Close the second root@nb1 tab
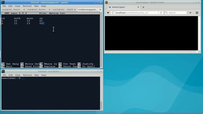Viewport: 203px width, 114px height. click(49, 9)
